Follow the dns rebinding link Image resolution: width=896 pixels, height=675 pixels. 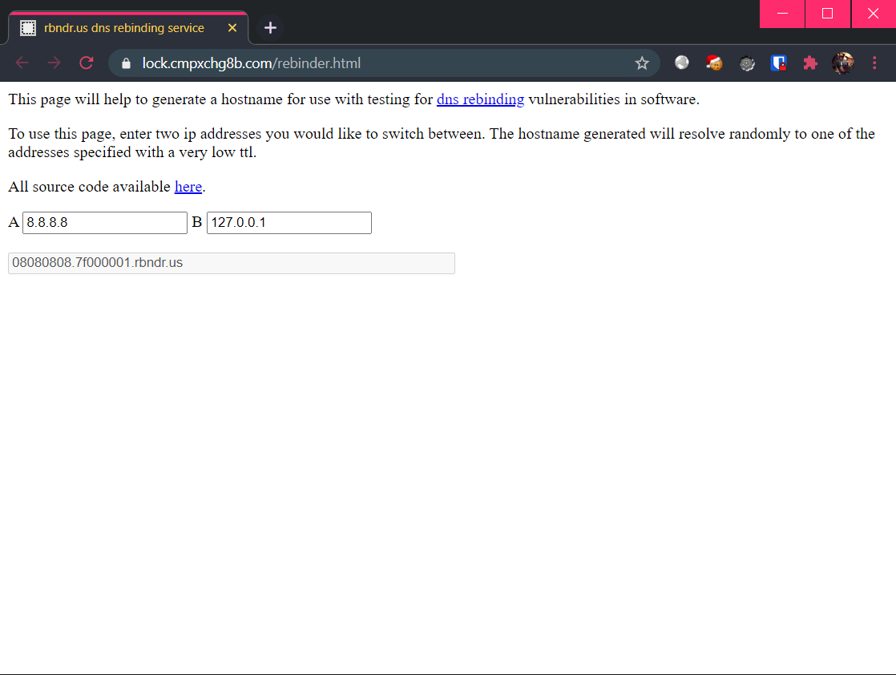click(x=480, y=99)
